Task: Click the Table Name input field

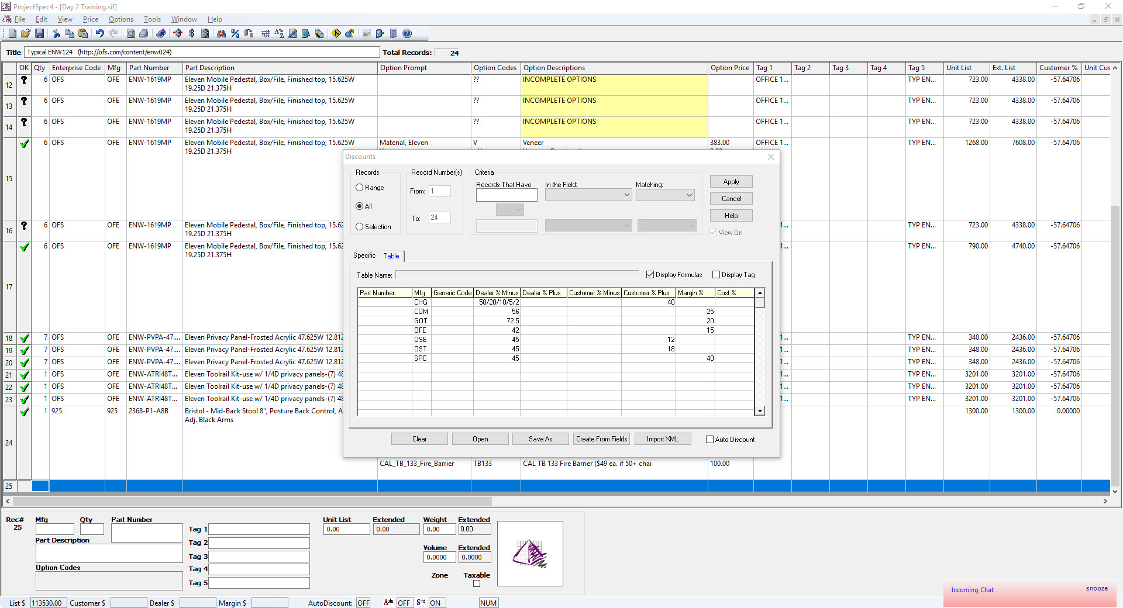Action: [x=517, y=275]
